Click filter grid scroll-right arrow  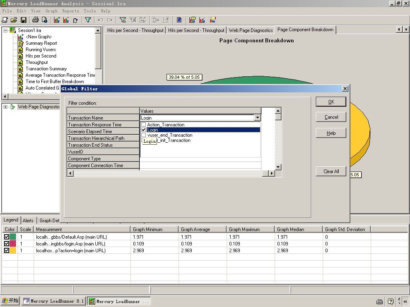(272, 173)
